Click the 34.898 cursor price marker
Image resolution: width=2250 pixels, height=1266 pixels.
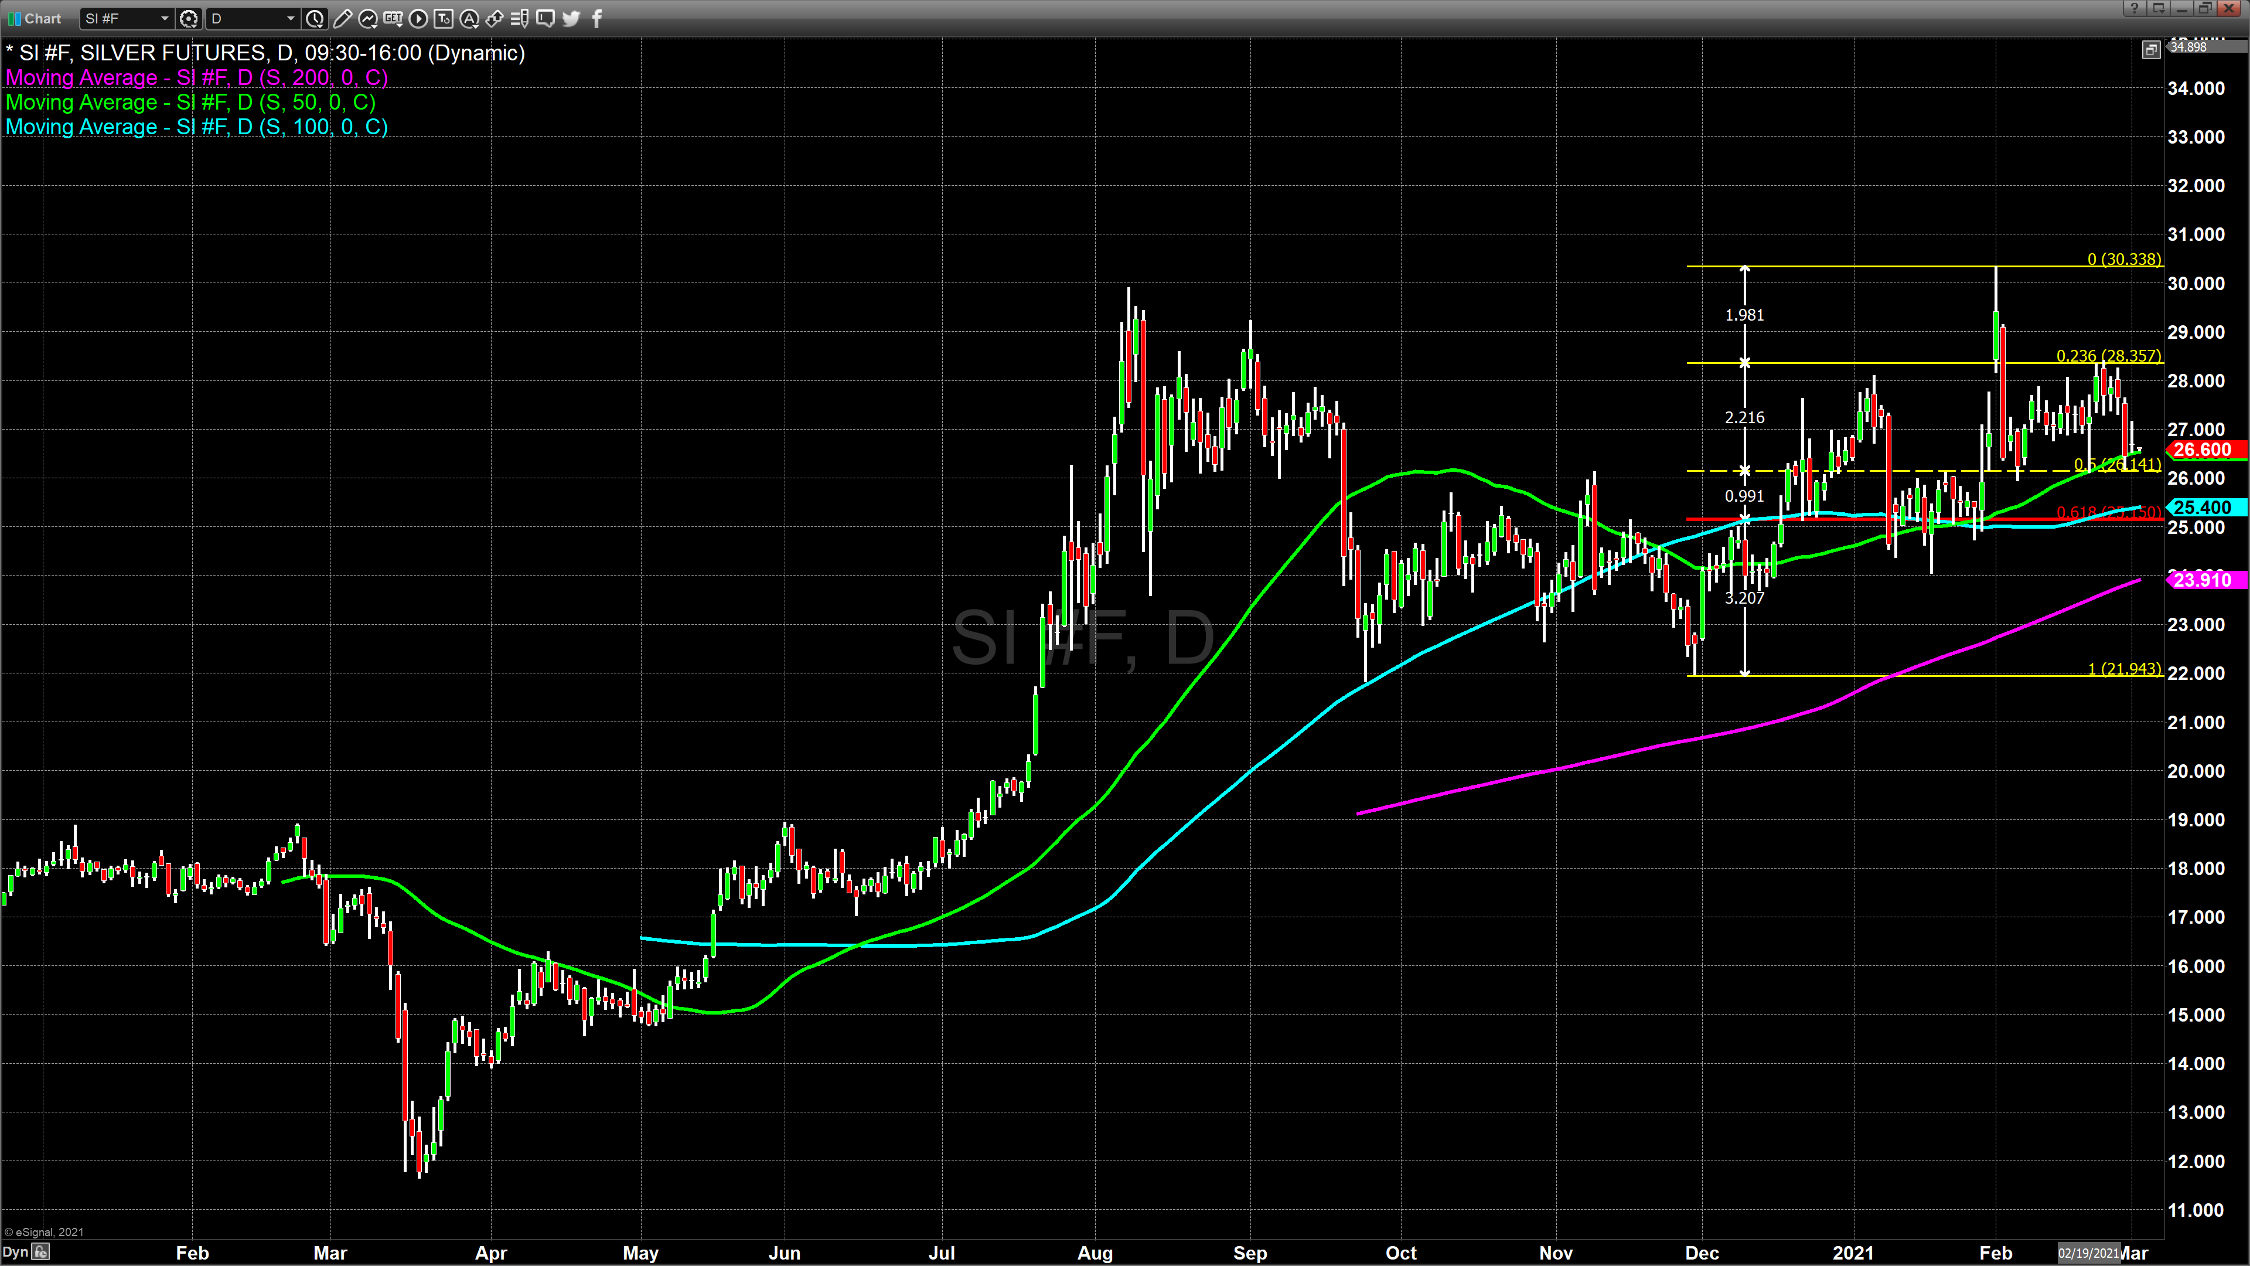tap(2207, 46)
